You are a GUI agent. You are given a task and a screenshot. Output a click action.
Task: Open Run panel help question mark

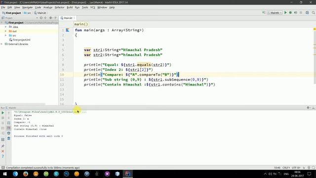coord(3,156)
